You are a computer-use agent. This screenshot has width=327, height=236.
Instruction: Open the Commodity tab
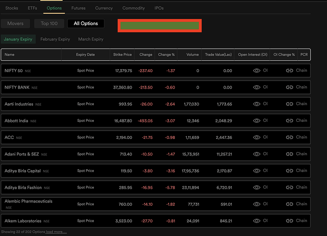[134, 8]
